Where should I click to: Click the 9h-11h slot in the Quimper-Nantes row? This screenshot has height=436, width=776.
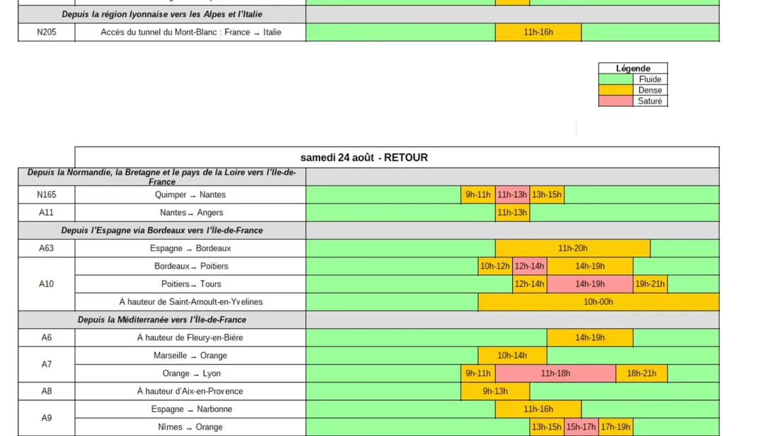(478, 195)
